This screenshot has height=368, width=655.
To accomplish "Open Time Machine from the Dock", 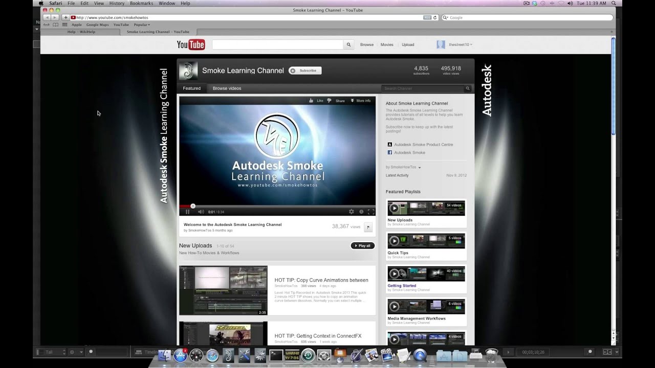I will click(x=308, y=355).
